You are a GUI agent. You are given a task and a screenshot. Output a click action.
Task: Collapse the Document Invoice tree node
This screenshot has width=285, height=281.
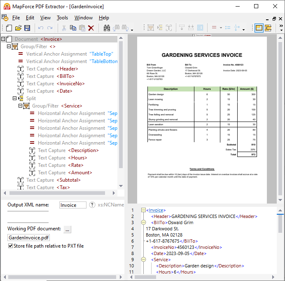[x=3, y=39]
